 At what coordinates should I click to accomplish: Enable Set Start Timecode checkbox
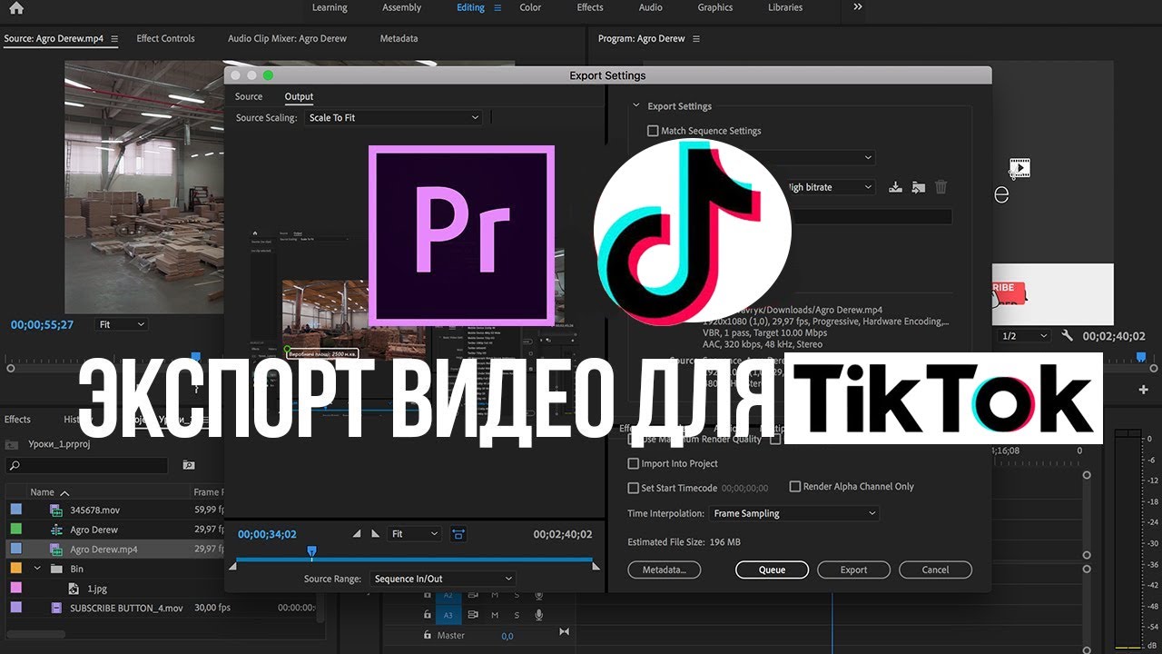tap(634, 488)
